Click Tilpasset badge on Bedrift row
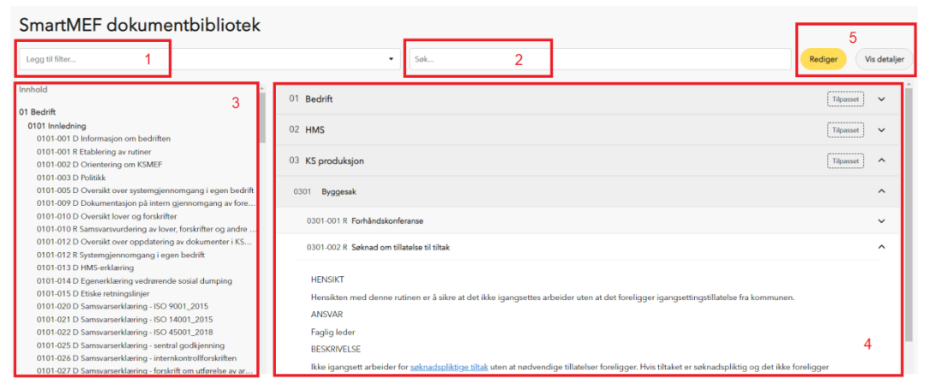Viewport: 941px width, 391px height. (845, 99)
